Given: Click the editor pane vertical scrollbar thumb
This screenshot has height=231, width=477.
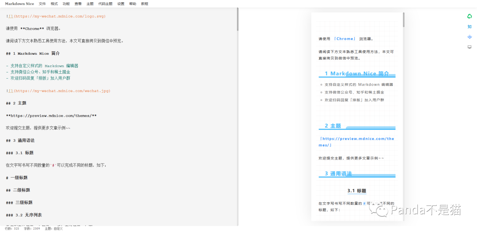Looking at the screenshot, I should pos(238,19).
